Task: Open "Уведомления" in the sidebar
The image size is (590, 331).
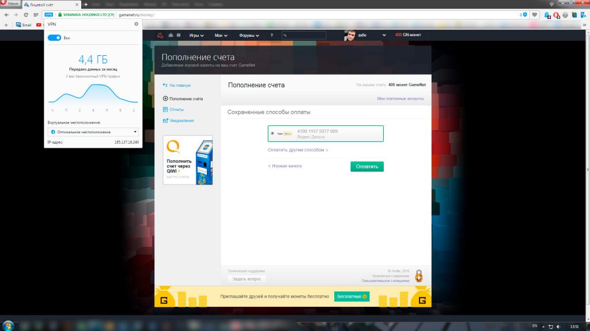Action: [179, 121]
